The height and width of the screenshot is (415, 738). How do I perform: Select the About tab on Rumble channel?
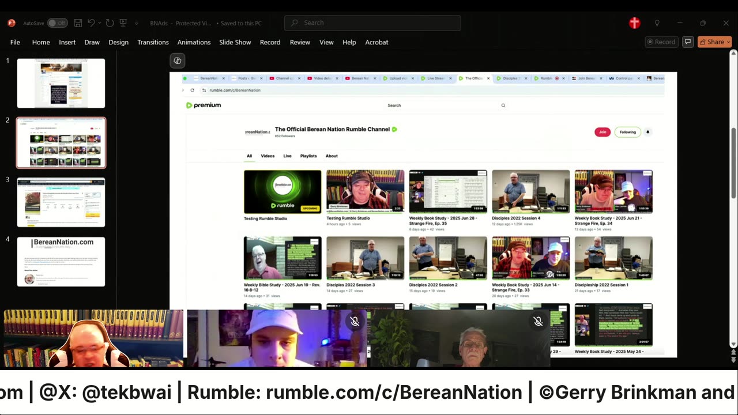pos(332,156)
